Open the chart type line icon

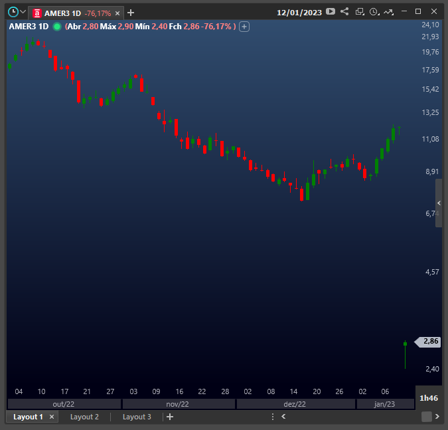coord(388,12)
